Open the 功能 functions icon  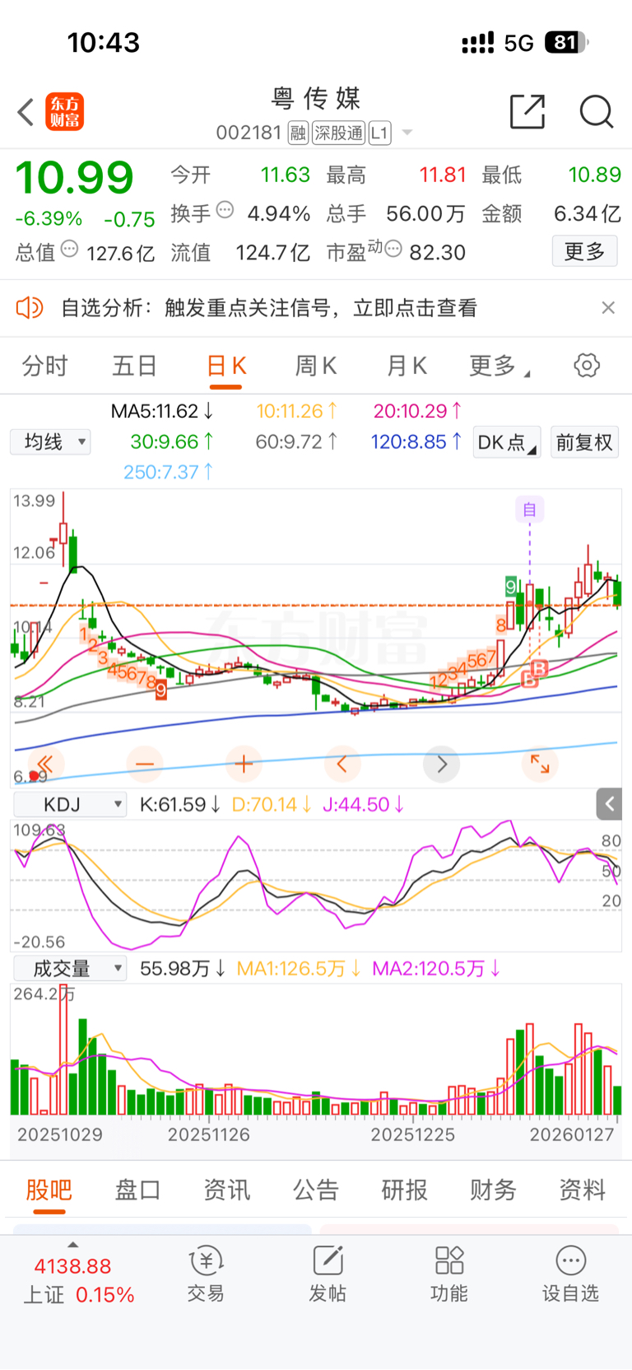(449, 1274)
